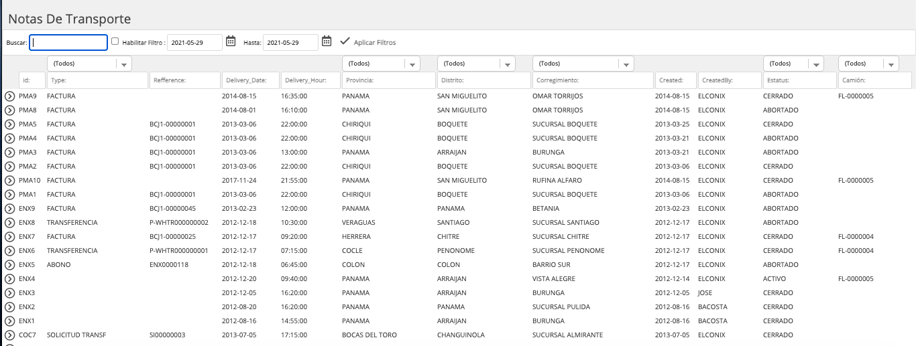Image resolution: width=916 pixels, height=346 pixels.
Task: Click the Delivery_Date: filter box
Action: 251,80
